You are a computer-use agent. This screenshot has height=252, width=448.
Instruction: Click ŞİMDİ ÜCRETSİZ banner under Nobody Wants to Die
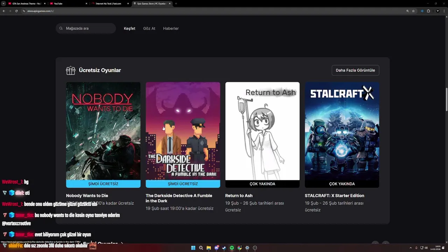tap(103, 184)
